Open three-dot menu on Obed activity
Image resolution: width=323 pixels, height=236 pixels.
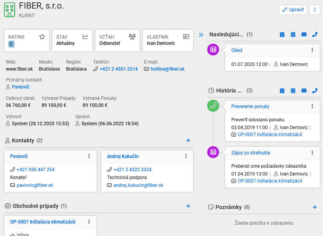click(x=312, y=50)
